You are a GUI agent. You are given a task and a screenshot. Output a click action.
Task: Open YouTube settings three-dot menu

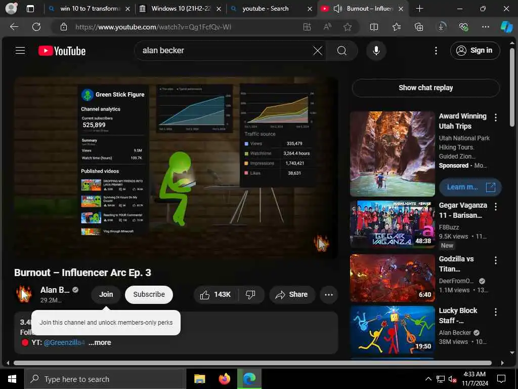pos(436,51)
